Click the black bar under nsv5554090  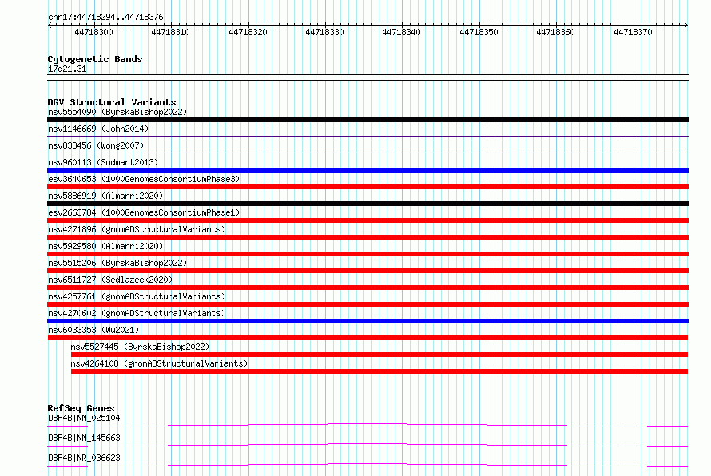(x=367, y=120)
